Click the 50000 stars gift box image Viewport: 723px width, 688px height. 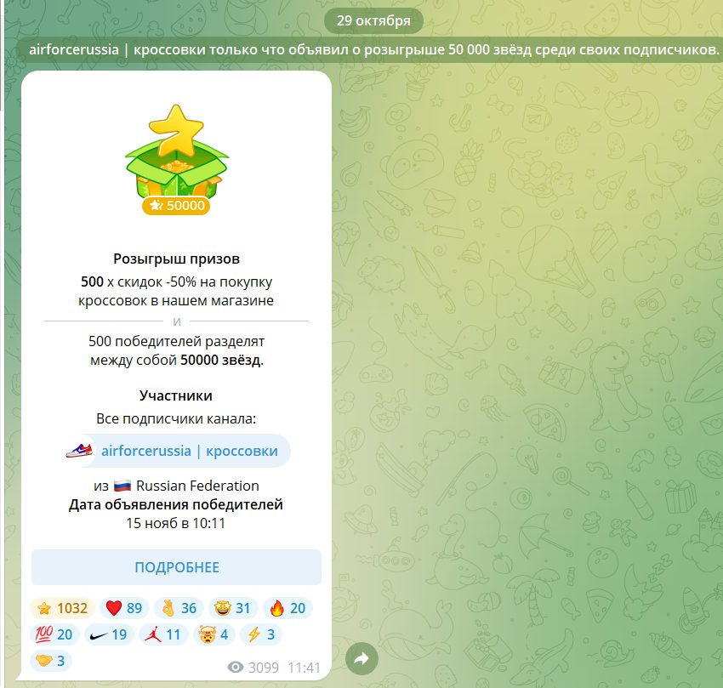tap(177, 152)
